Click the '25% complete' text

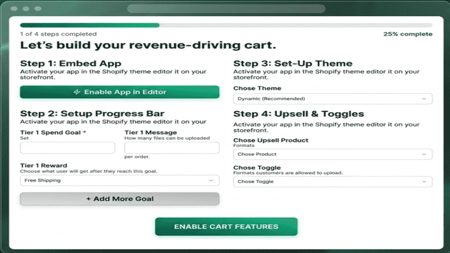pos(408,34)
